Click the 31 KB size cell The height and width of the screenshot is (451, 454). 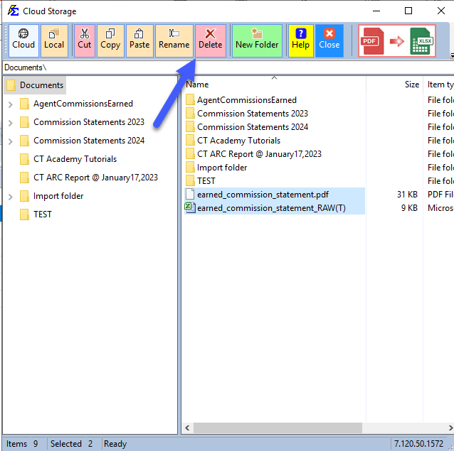tap(407, 195)
